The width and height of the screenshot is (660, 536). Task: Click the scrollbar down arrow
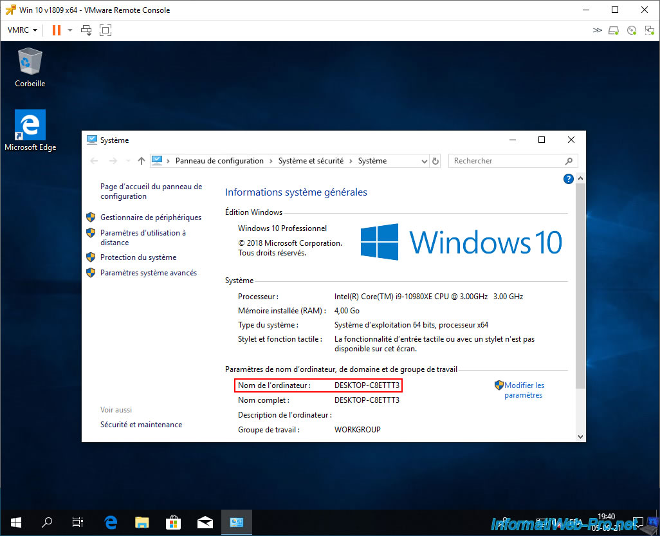tap(580, 437)
